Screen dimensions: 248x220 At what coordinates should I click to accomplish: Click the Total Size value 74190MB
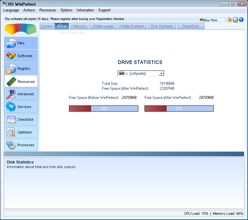click(x=167, y=84)
